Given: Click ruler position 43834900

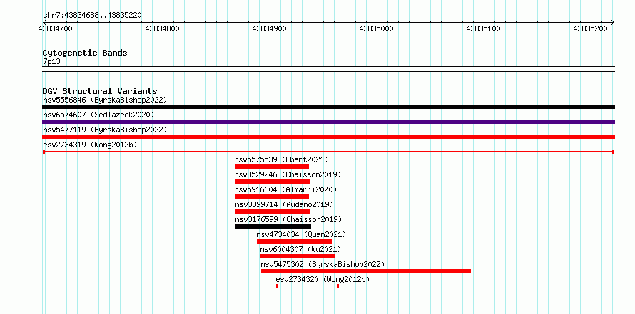Looking at the screenshot, I should tap(270, 28).
